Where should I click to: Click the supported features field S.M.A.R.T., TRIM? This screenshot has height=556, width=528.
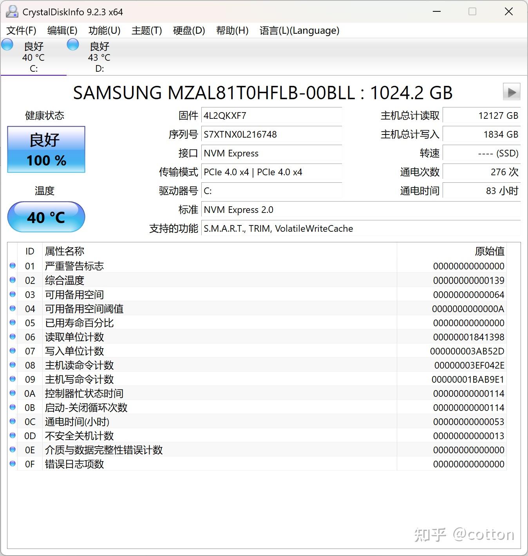(361, 229)
